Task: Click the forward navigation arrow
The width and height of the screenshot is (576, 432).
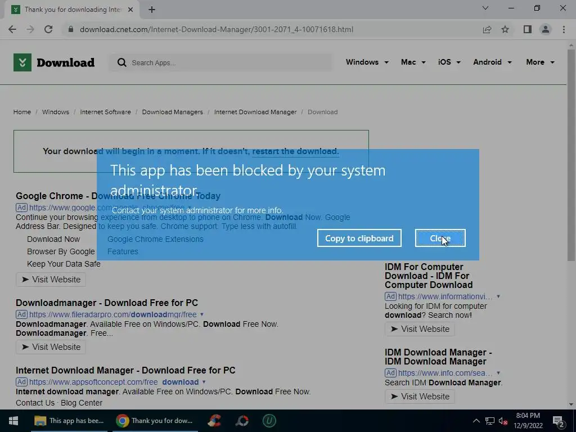Action: (30, 29)
